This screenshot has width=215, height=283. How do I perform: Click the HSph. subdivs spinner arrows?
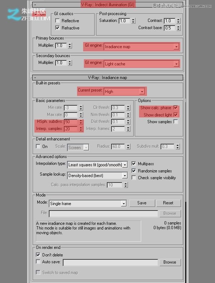click(81, 122)
